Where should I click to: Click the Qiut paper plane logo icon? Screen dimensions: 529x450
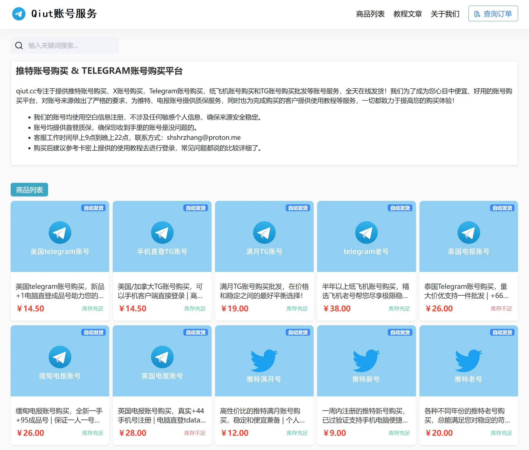point(19,14)
